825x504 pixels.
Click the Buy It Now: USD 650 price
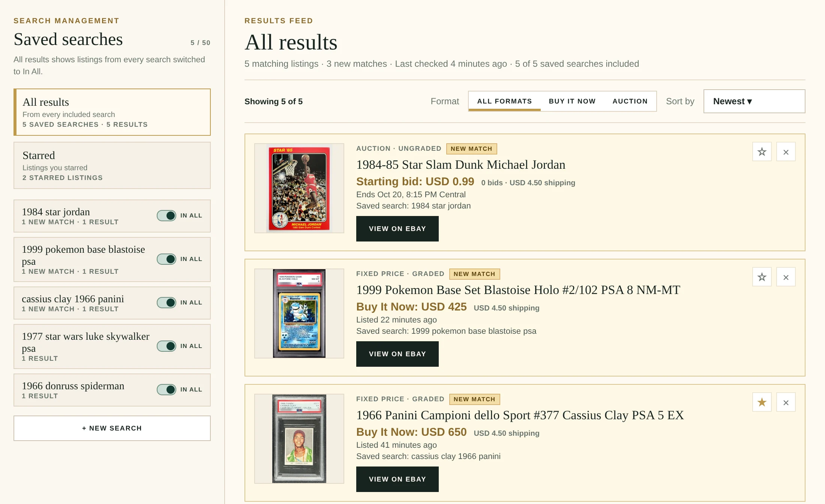pyautogui.click(x=411, y=432)
